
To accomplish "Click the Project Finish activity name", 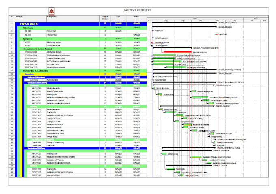I will point(52,35).
